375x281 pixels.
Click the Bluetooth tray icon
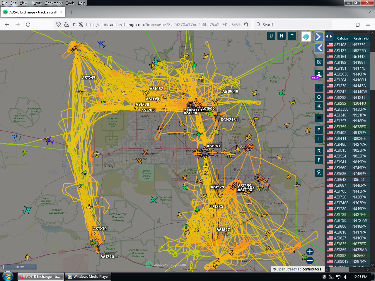[x=324, y=277]
